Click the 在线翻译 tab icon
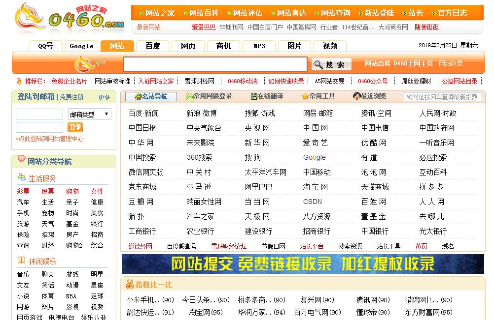494x320 pixels. [254, 96]
